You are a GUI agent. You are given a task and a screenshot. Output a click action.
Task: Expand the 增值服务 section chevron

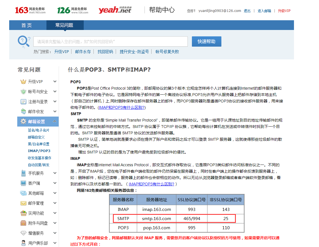tap(55, 233)
